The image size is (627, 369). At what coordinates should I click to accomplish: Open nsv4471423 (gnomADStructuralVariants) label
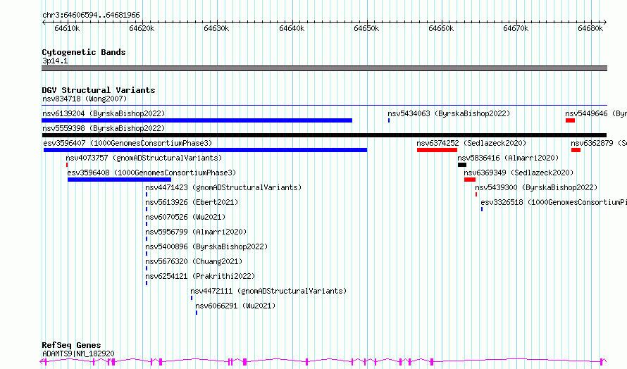(x=223, y=187)
